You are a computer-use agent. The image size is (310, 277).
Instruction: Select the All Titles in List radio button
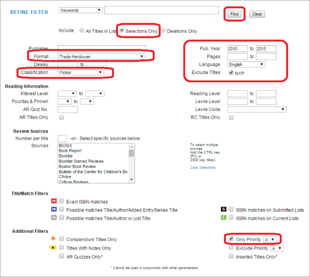point(82,31)
